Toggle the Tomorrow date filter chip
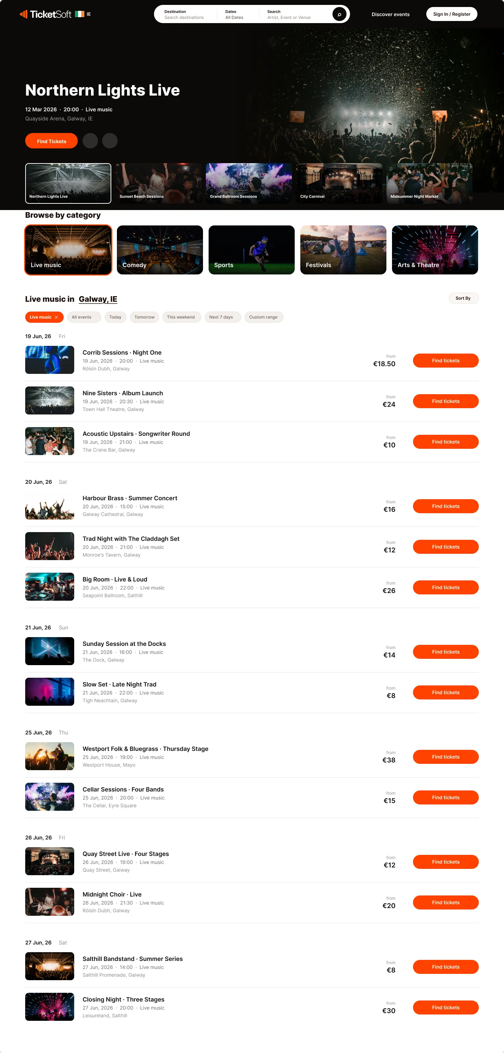Screen dimensions: 504x1053 coord(144,317)
